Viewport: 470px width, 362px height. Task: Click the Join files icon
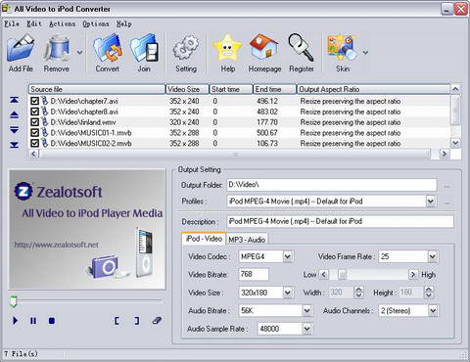tap(144, 48)
